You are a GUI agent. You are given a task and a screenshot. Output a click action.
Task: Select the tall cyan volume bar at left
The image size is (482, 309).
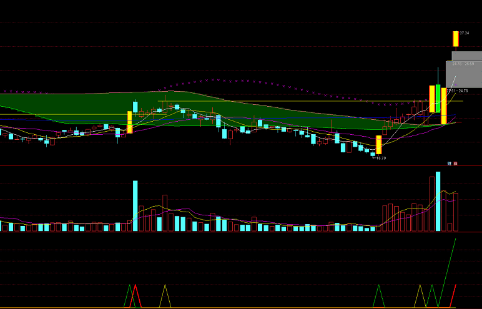(x=135, y=206)
